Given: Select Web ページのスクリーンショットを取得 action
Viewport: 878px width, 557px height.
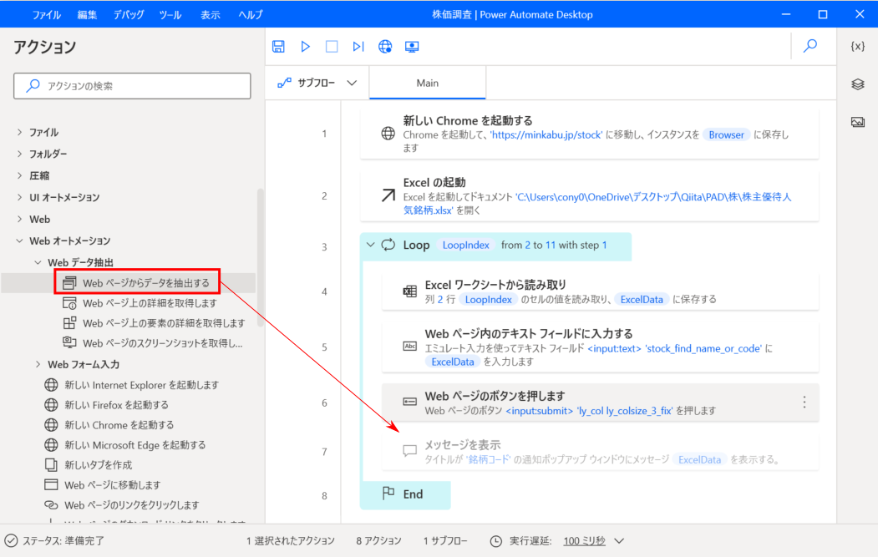Looking at the screenshot, I should tap(153, 343).
